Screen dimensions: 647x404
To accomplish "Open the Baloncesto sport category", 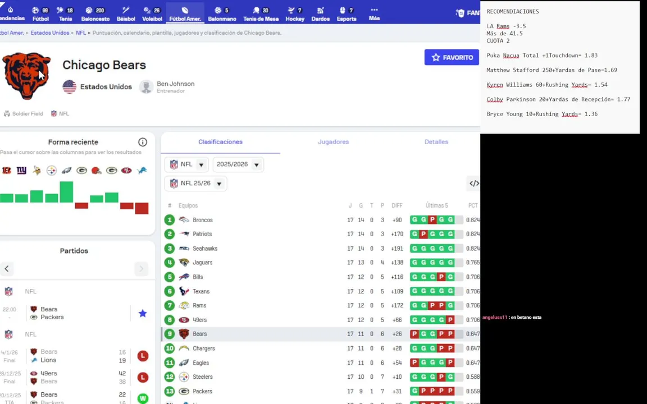I will tap(95, 14).
